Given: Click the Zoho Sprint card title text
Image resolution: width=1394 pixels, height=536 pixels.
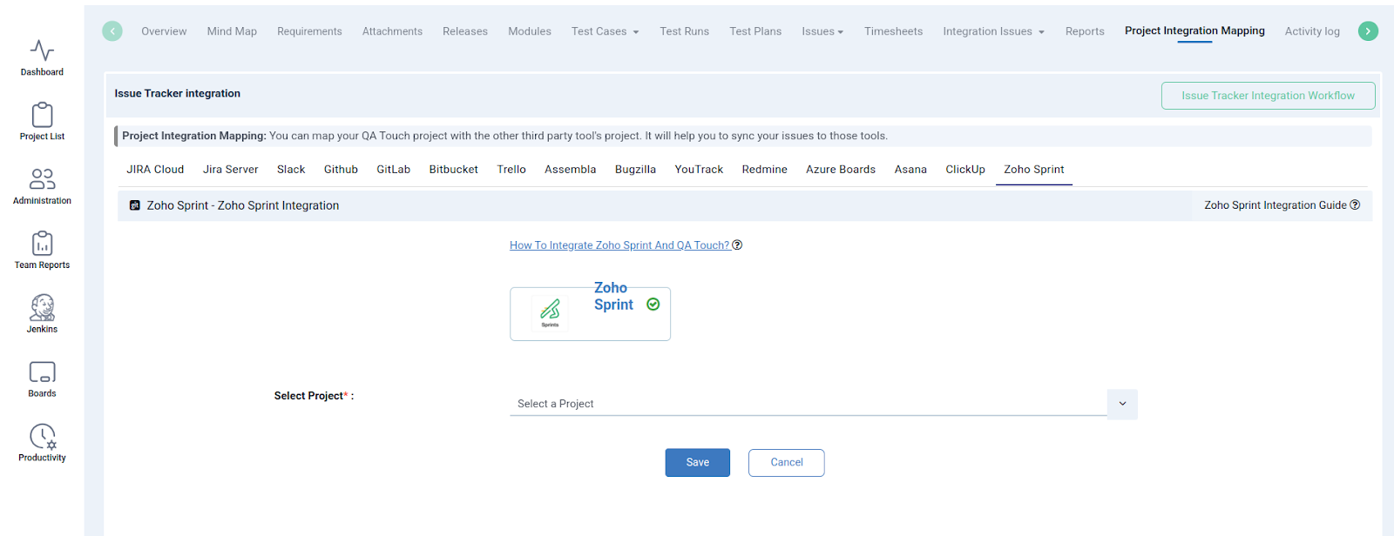Looking at the screenshot, I should point(613,296).
